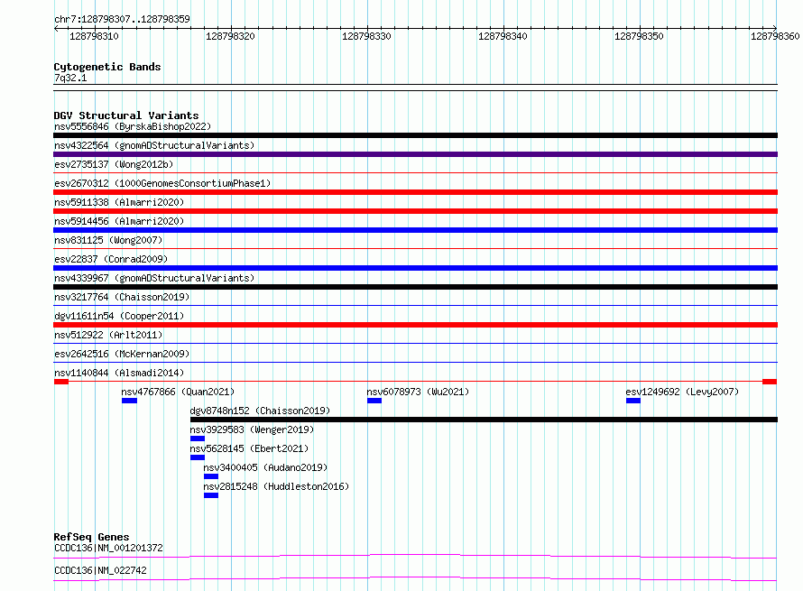This screenshot has height=591, width=803.
Task: Open the nsv1140844 (Alsmadi2014) variant label
Action: (119, 373)
